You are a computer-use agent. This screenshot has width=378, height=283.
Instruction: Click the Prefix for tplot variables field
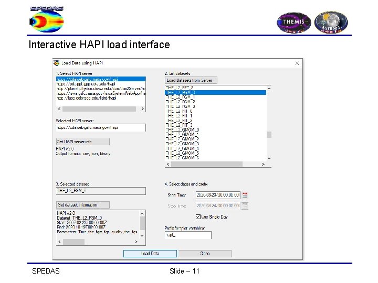188,235
